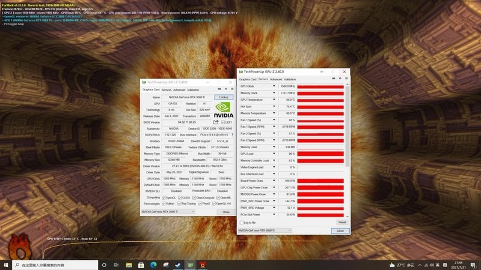This screenshot has height=270, width=481.
Task: Open the notification center icon
Action: coord(474,265)
